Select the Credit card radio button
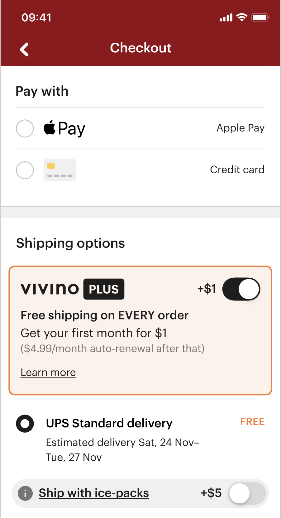The height and width of the screenshot is (518, 281). 25,170
